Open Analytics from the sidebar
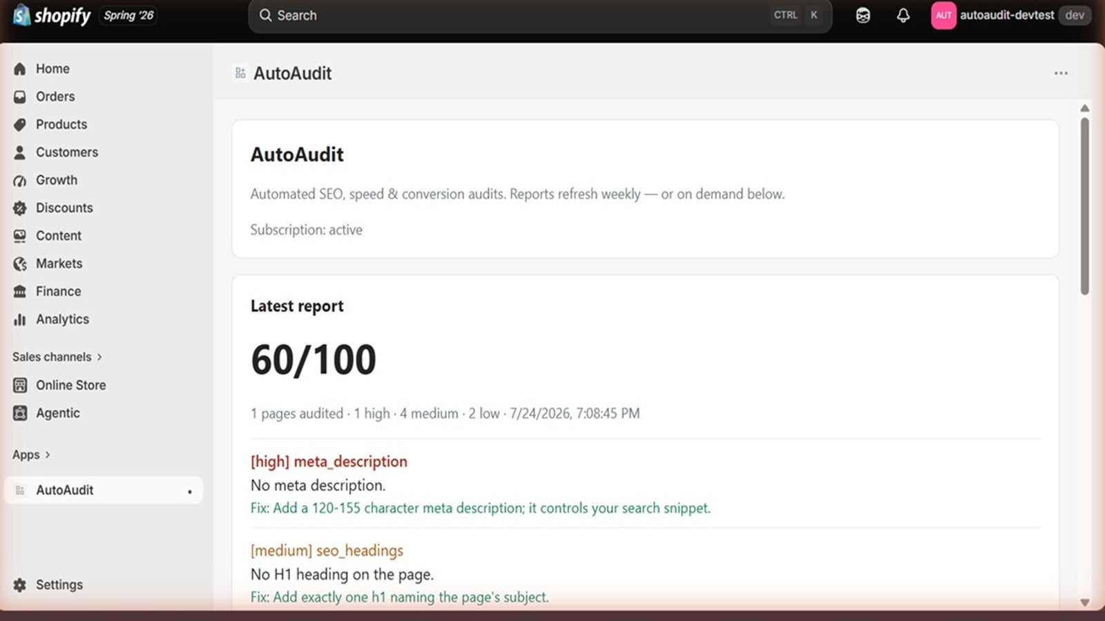1105x621 pixels. coord(62,319)
